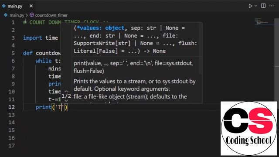This screenshot has width=279, height=157.
Task: Click line number 12 in the gutter
Action: click(12, 107)
